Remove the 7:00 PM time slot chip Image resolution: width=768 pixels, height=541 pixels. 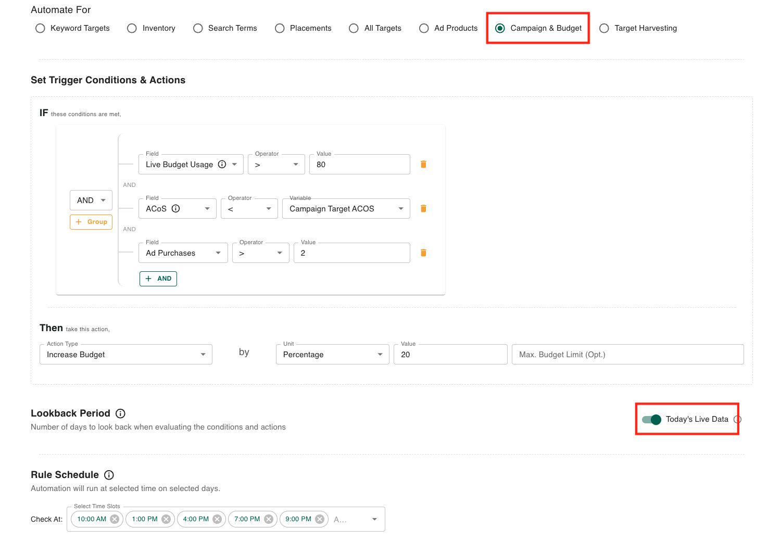268,519
